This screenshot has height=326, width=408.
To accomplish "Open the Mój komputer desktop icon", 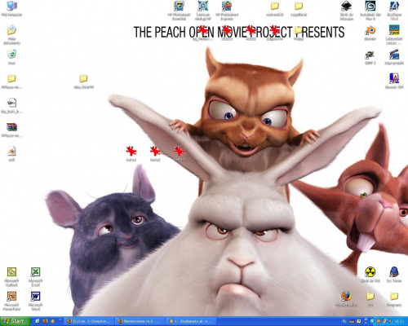I will click(11, 6).
